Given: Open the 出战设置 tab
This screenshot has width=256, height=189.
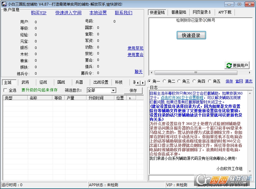Looking at the screenshot, I should point(101,82).
